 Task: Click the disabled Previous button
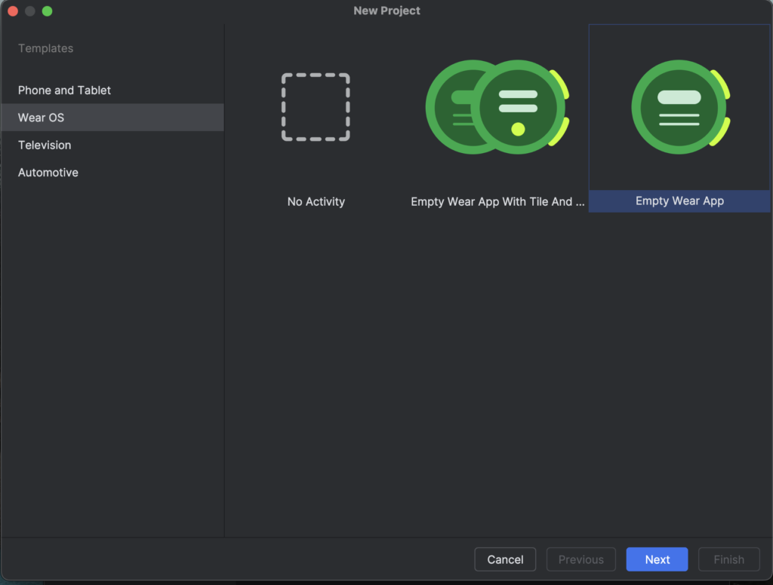pos(581,559)
